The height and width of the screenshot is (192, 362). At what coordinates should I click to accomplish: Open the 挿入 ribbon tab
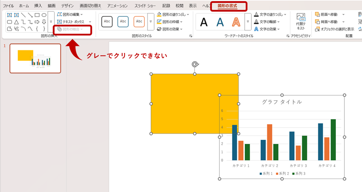click(38, 6)
